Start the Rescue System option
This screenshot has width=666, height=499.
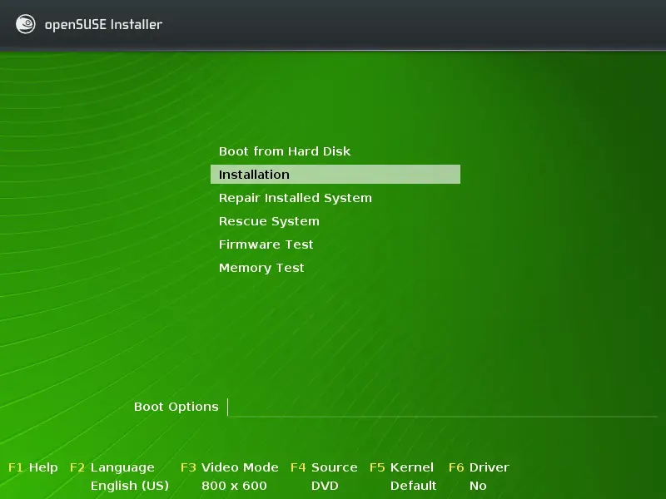click(268, 220)
